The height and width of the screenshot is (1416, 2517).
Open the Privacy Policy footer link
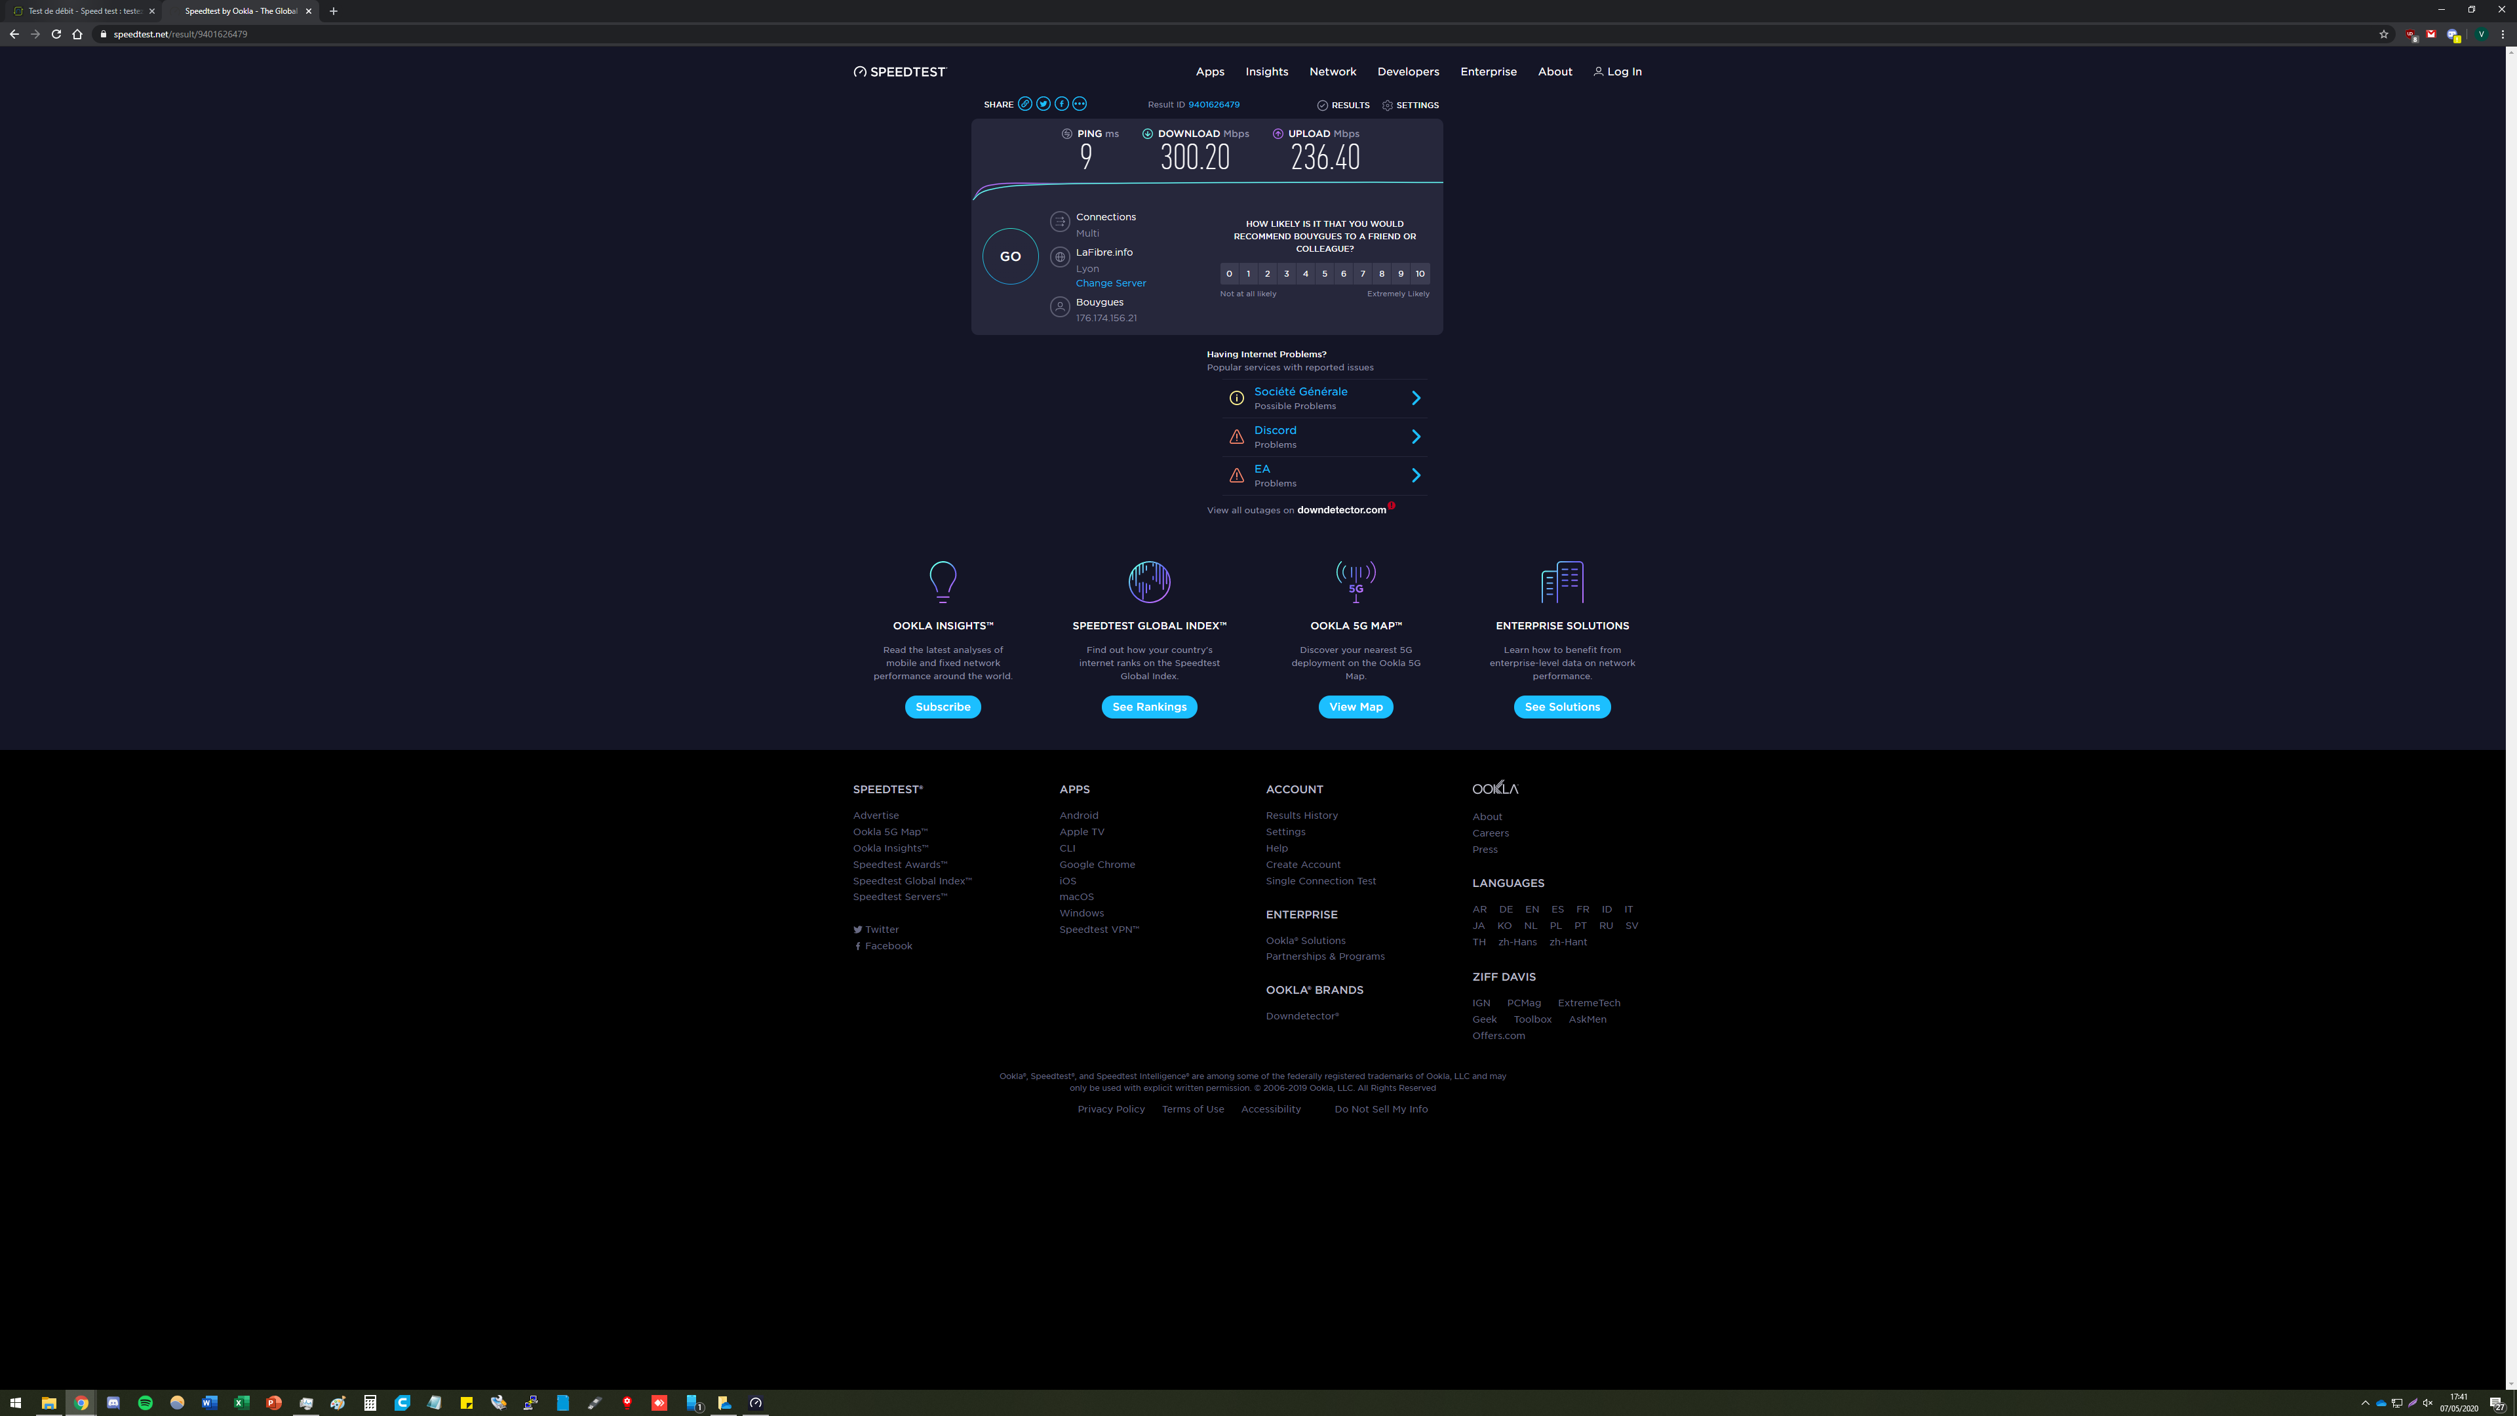(x=1111, y=1109)
